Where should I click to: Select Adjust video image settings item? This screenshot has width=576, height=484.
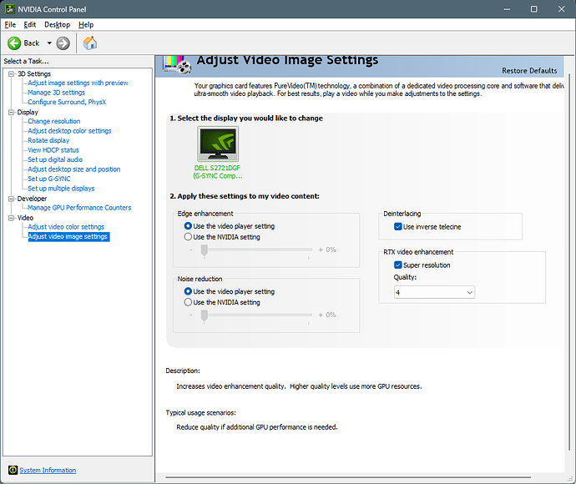[68, 236]
